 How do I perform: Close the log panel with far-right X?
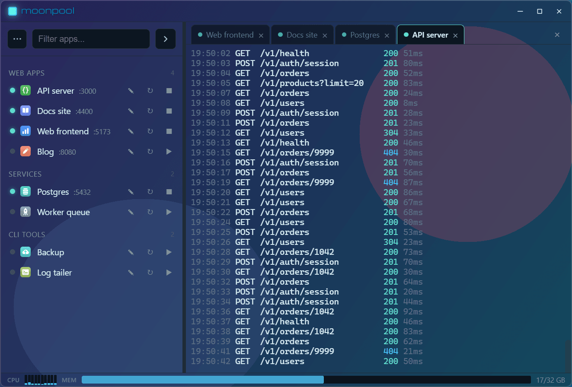tap(557, 35)
